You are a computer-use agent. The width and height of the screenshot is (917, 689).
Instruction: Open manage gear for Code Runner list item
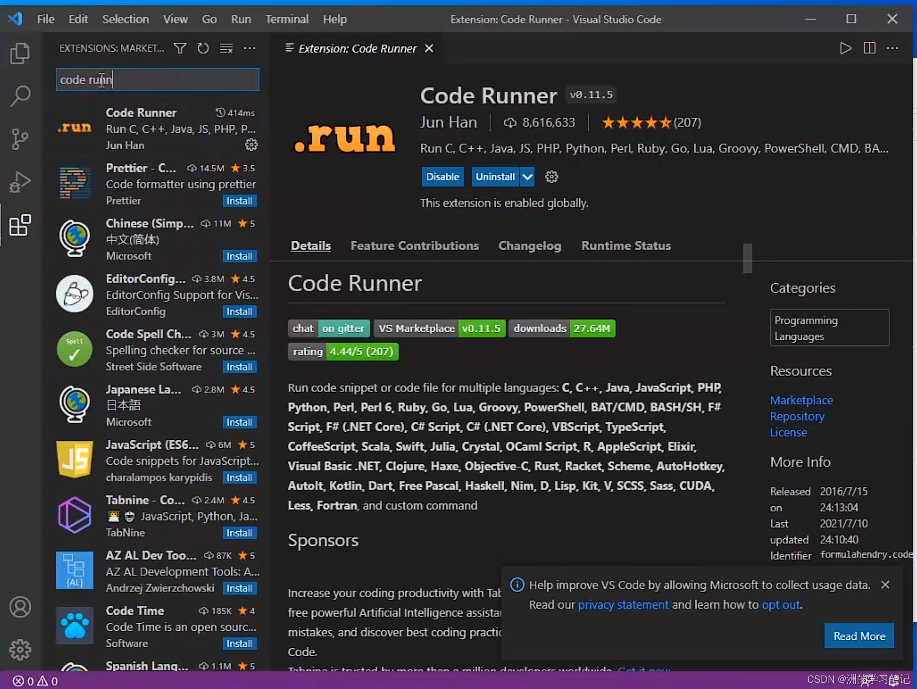pos(251,145)
